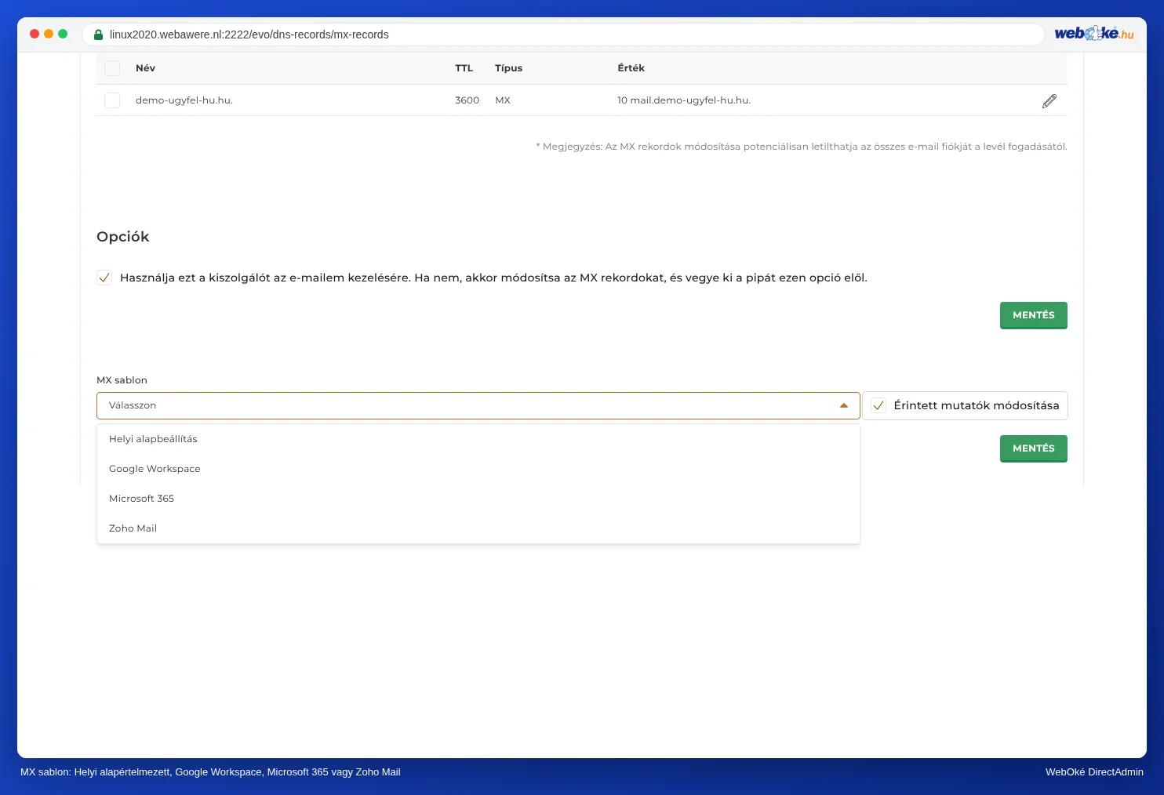
Task: Edit the demo-ugyfel-hu.hu. MX record pencil icon
Action: tap(1049, 100)
